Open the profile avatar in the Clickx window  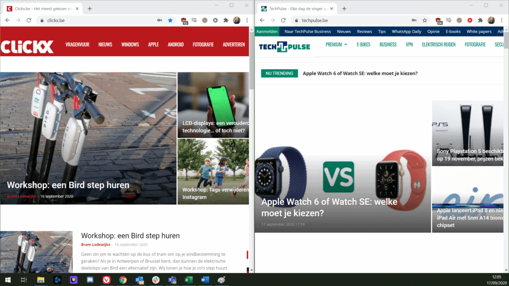(237, 20)
